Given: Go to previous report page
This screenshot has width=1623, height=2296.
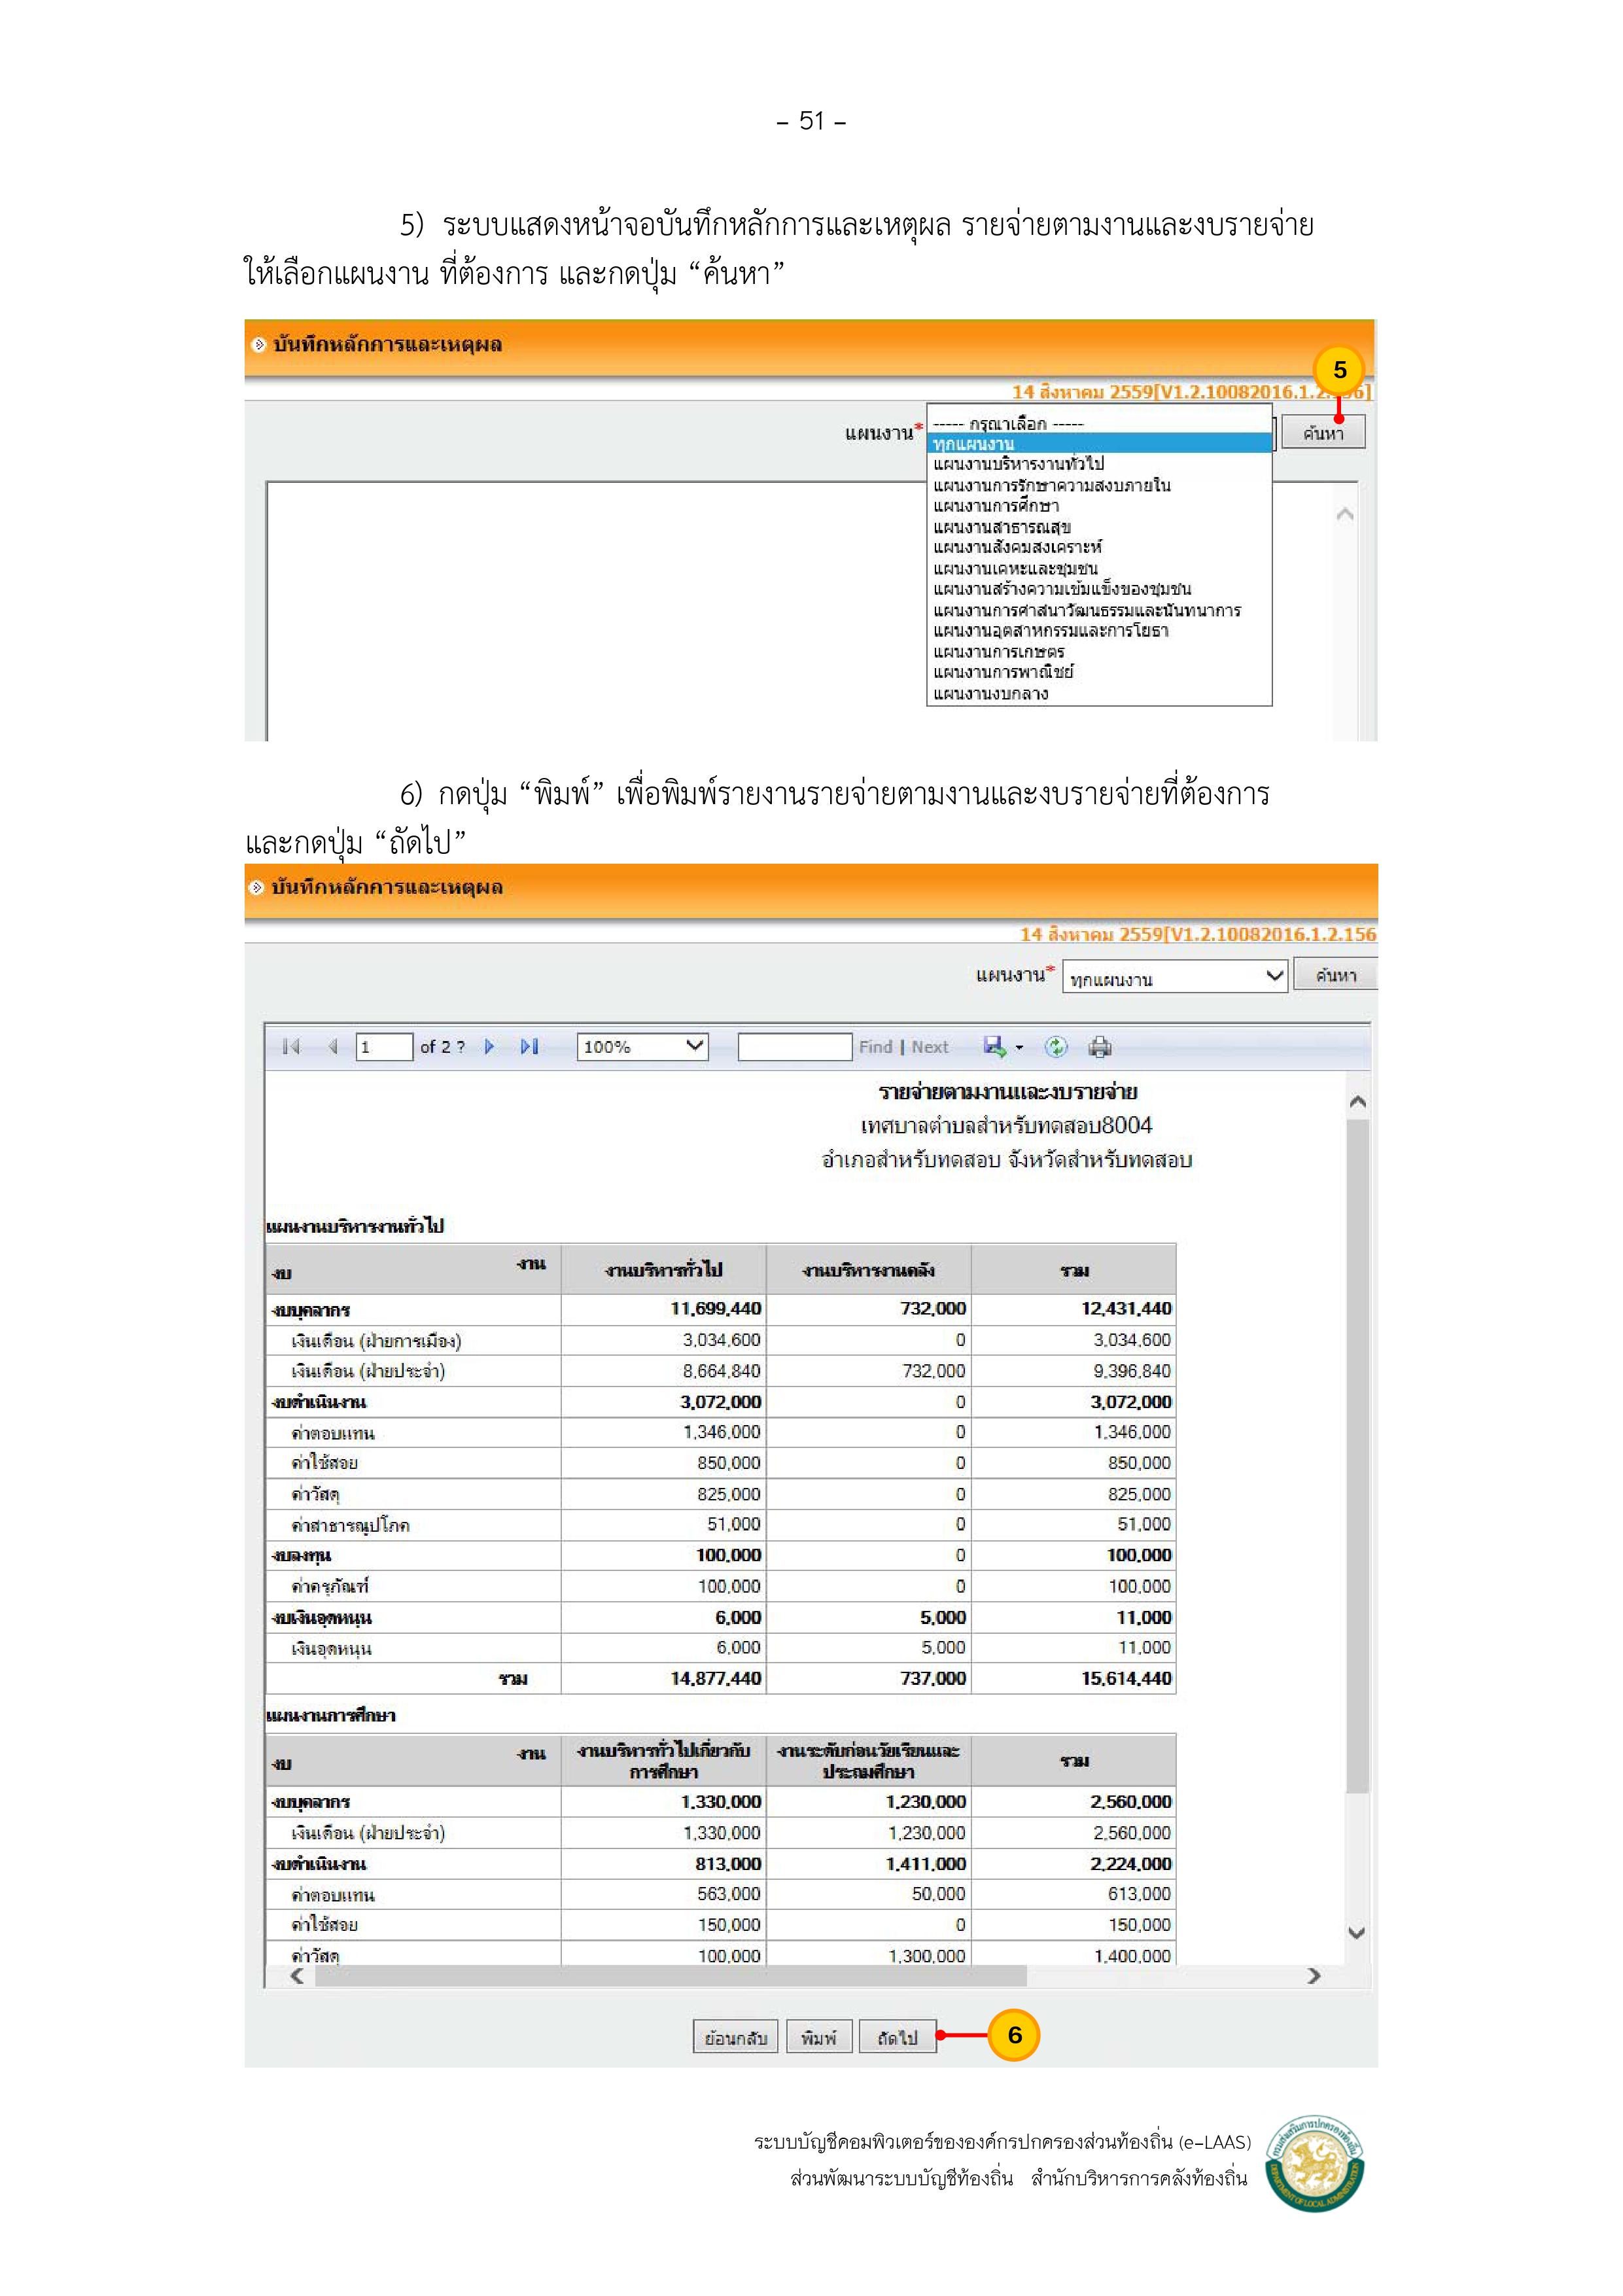Looking at the screenshot, I should pyautogui.click(x=333, y=1046).
